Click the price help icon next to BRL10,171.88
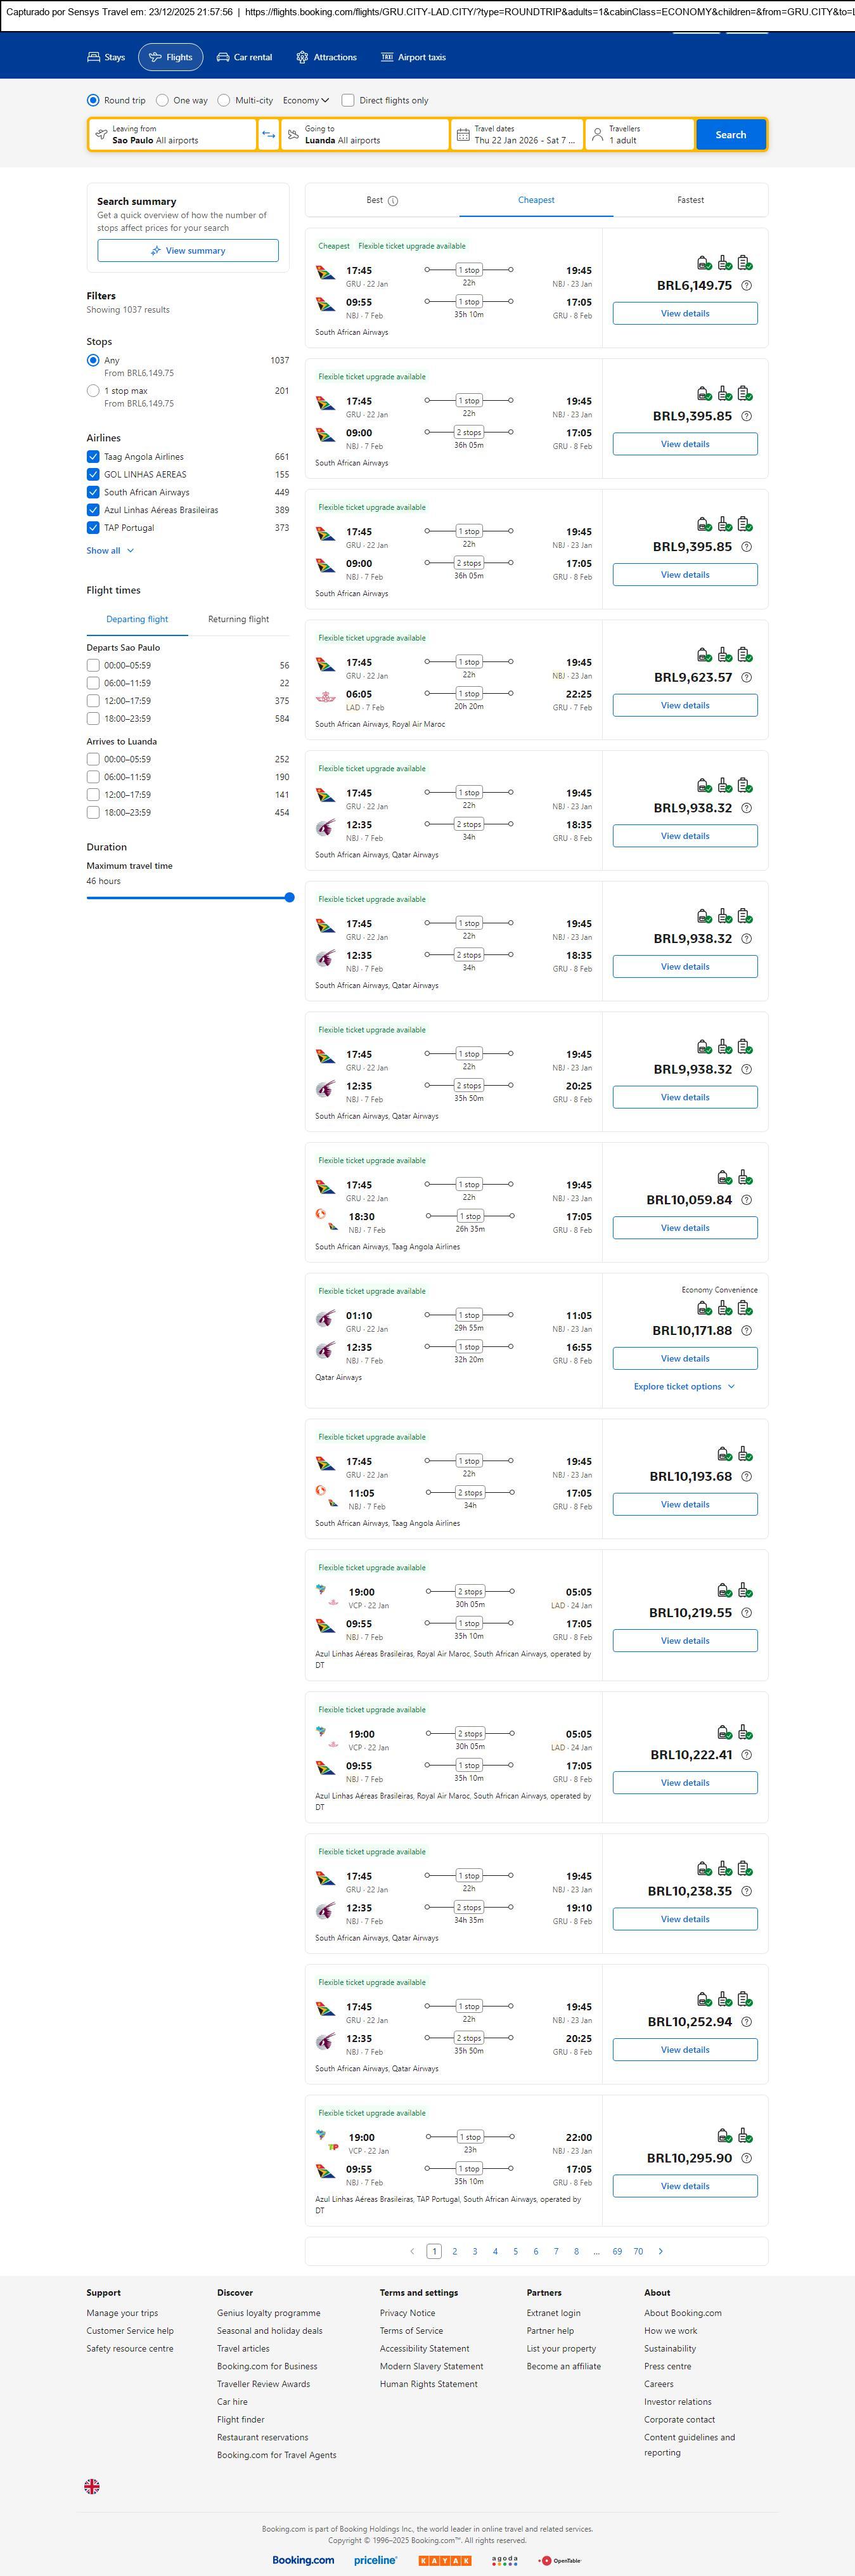 pyautogui.click(x=746, y=1331)
